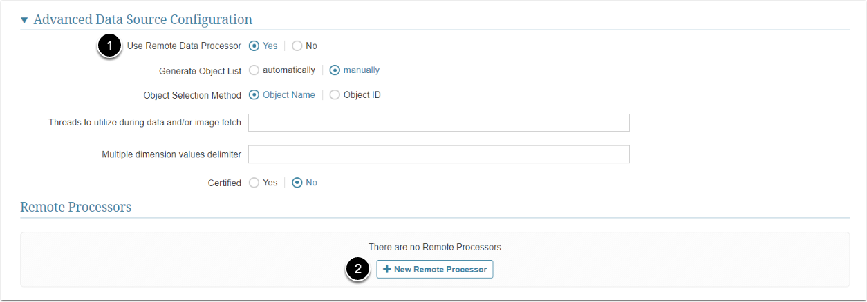The height and width of the screenshot is (302, 867).
Task: Select Yes for Use Remote Data Processor
Action: click(254, 46)
